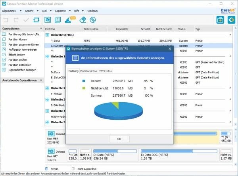This screenshot has width=238, height=176.
Task: Click the Partition klonen operation
Action: tap(18, 40)
